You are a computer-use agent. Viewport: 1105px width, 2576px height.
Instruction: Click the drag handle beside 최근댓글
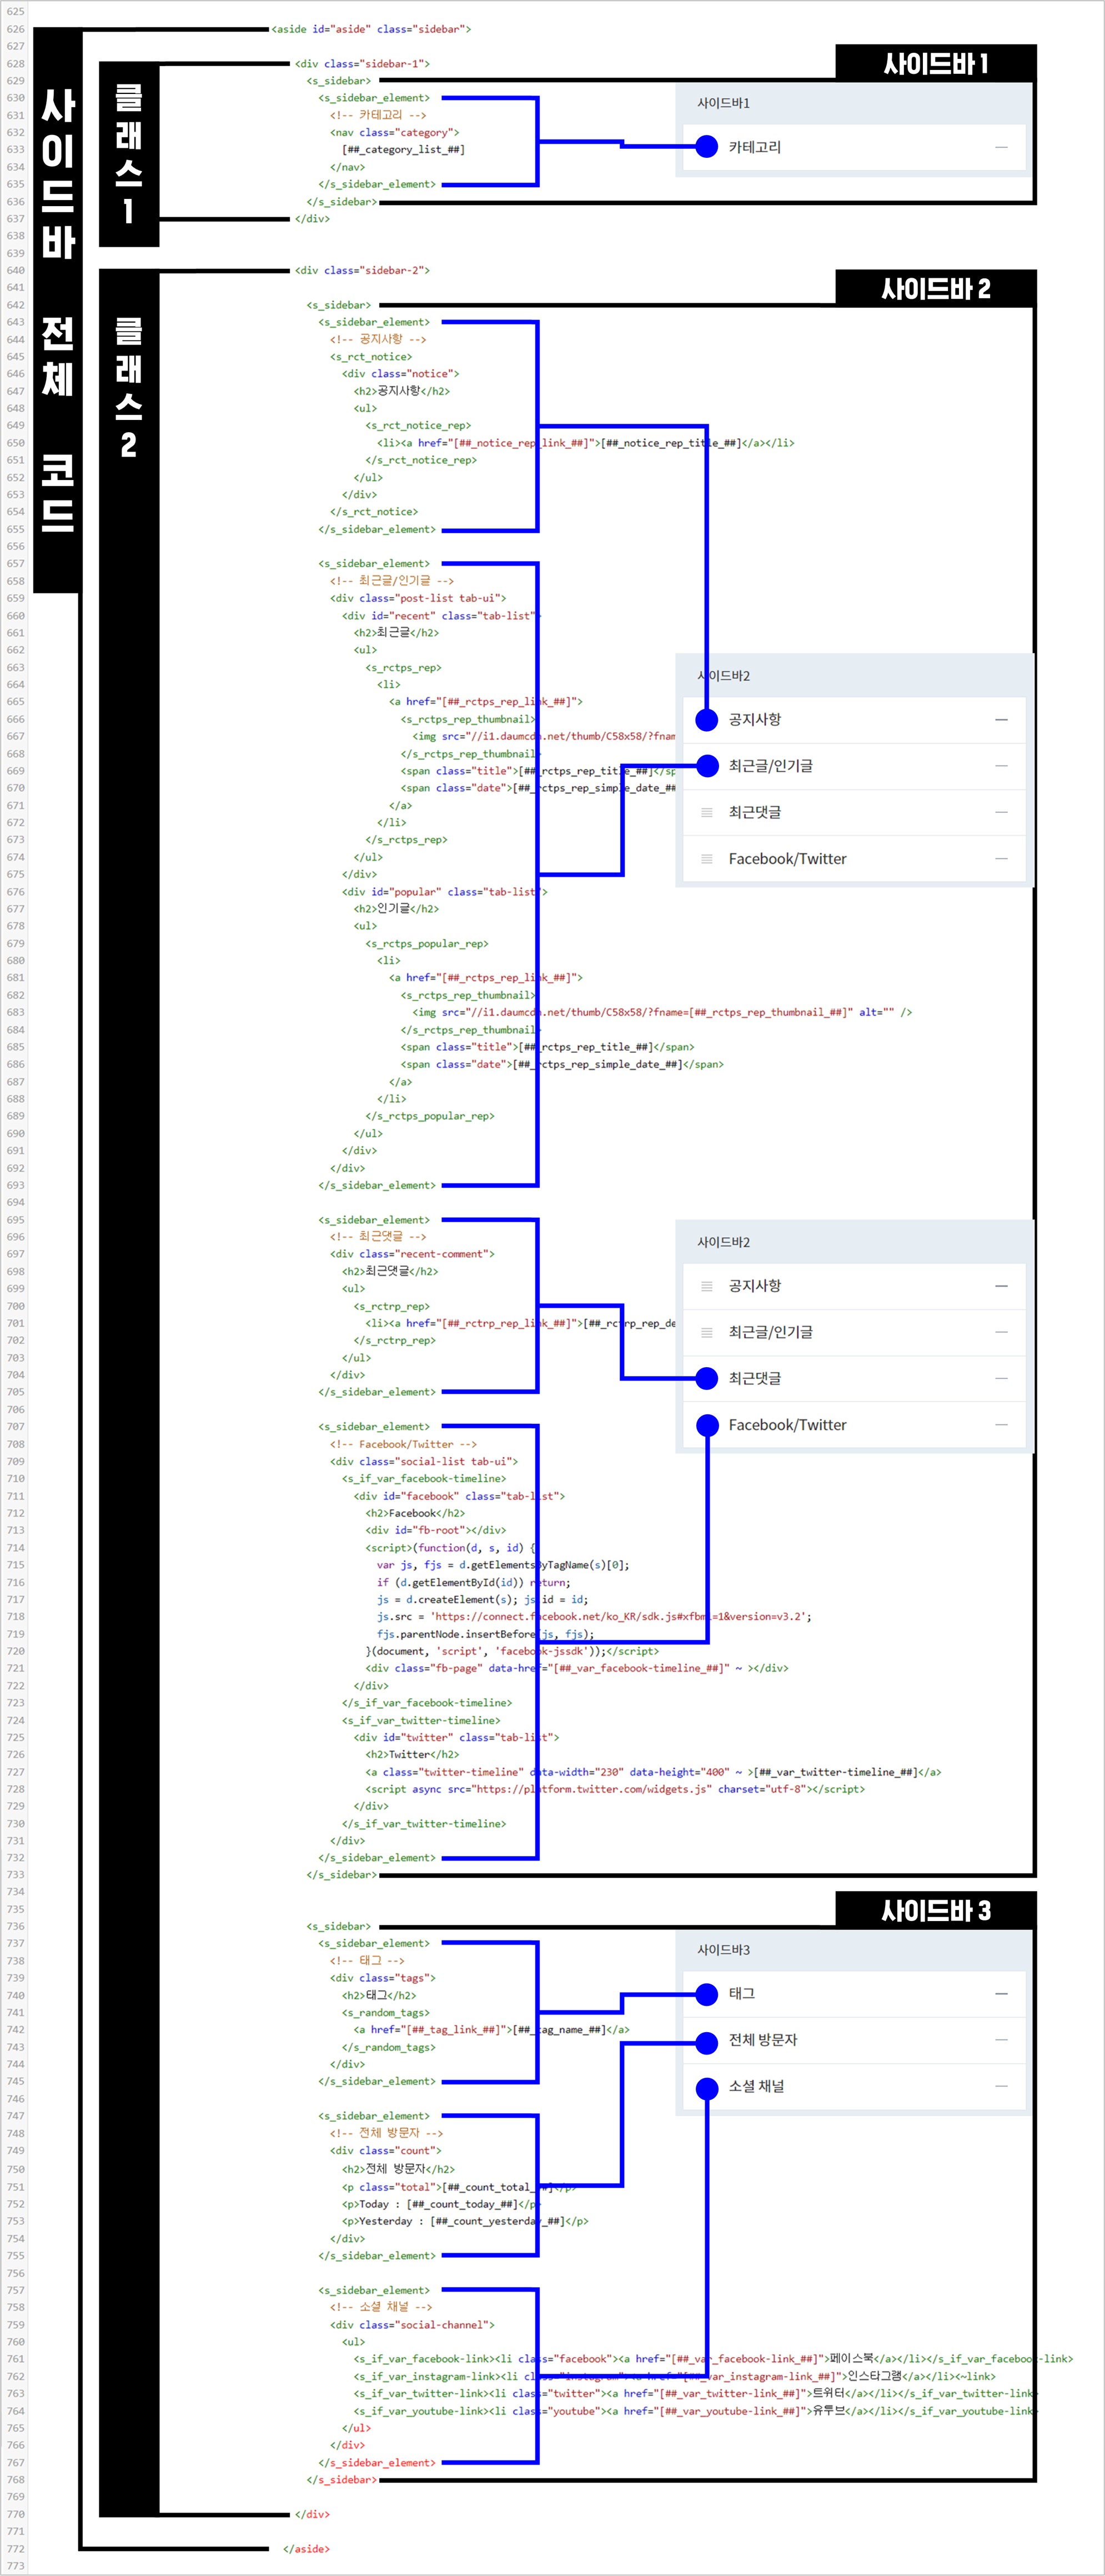click(x=706, y=812)
